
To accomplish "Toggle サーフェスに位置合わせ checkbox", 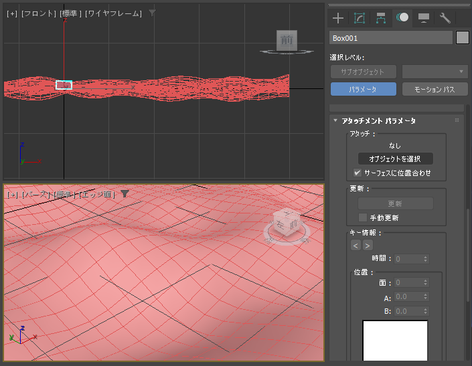I will [x=358, y=173].
